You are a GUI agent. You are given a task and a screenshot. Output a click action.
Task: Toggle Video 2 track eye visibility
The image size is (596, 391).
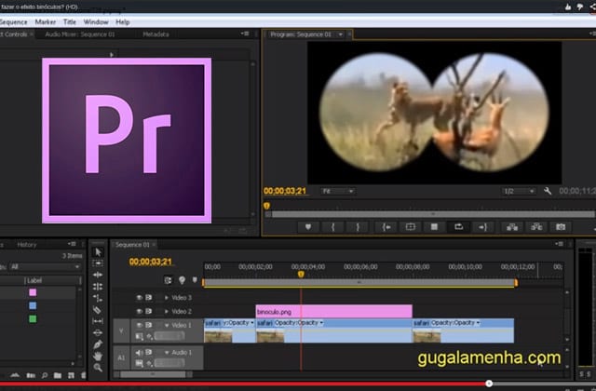(x=139, y=311)
